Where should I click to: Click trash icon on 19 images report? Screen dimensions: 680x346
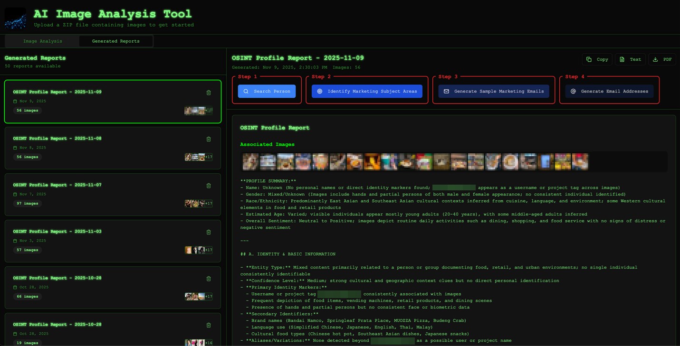(209, 325)
